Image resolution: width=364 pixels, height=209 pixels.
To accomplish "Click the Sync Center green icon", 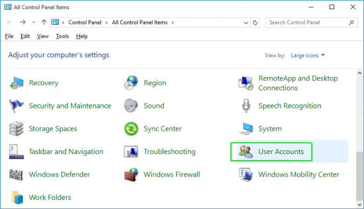I will coord(131,129).
